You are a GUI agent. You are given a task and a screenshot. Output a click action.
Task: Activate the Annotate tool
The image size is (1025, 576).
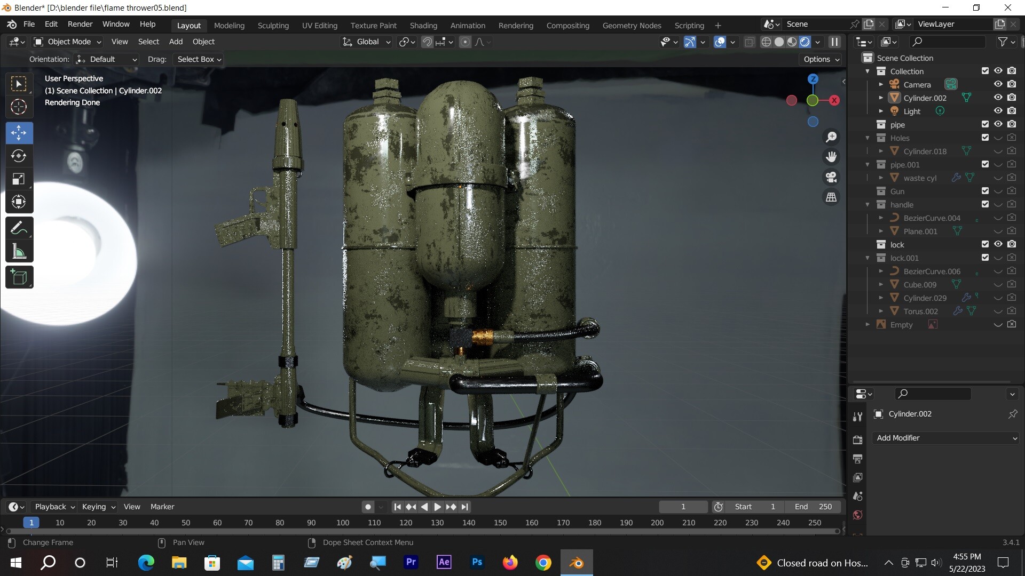pos(19,227)
